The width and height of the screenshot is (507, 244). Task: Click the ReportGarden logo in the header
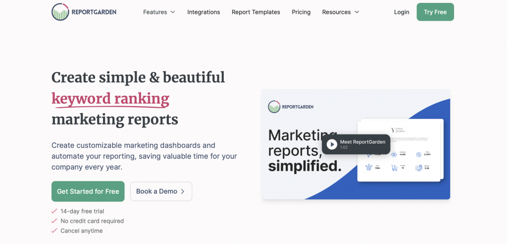click(84, 12)
